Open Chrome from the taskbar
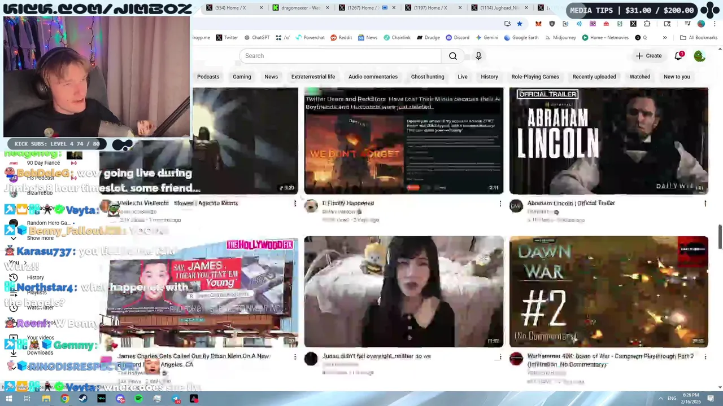 (x=65, y=399)
